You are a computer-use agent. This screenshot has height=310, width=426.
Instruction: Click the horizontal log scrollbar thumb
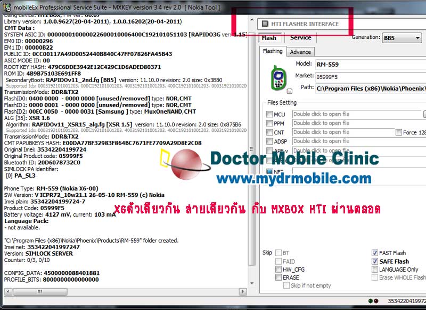(40, 292)
